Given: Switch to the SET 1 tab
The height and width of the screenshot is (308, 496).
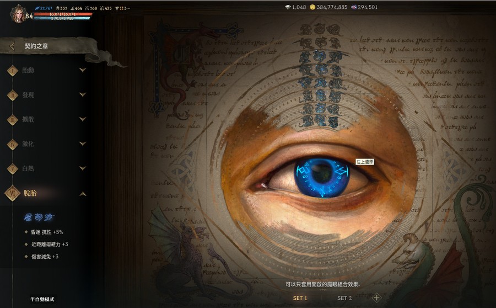Looking at the screenshot, I should (x=300, y=298).
